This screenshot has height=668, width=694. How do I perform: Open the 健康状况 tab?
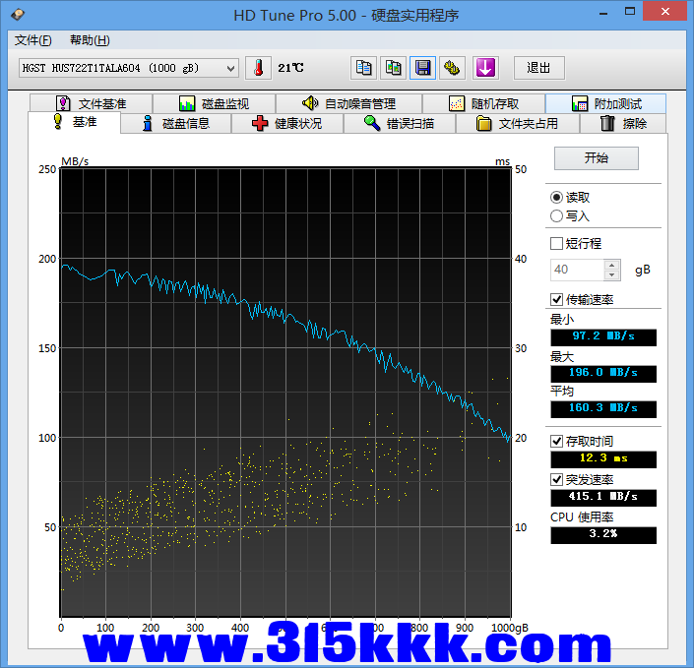[287, 123]
